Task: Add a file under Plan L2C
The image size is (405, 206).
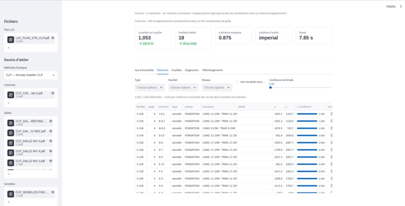Action: (9, 48)
